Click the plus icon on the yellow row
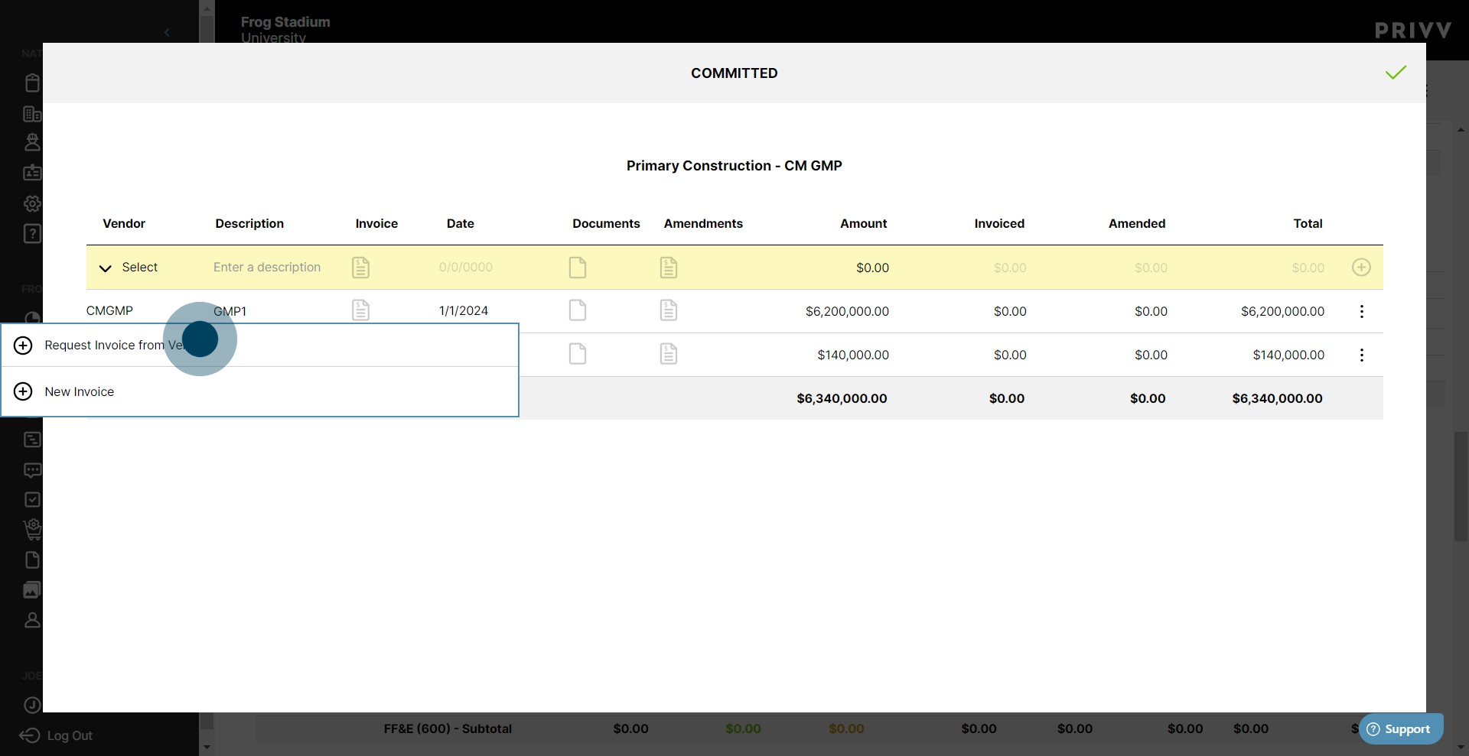 [1362, 268]
